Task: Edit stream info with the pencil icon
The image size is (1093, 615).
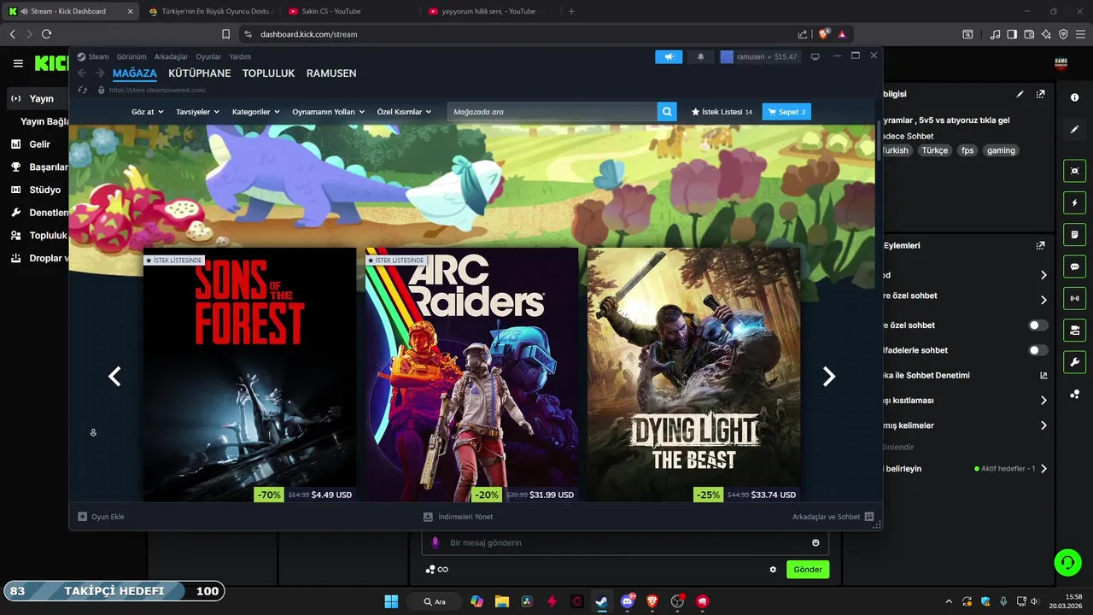Action: tap(1020, 94)
